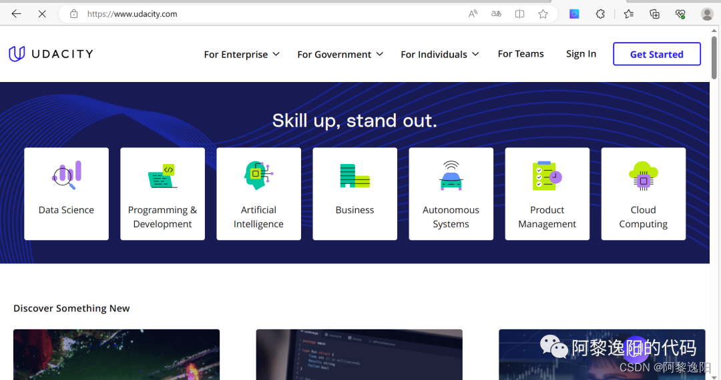721x380 pixels.
Task: Open the For Individuals menu label
Action: point(434,54)
